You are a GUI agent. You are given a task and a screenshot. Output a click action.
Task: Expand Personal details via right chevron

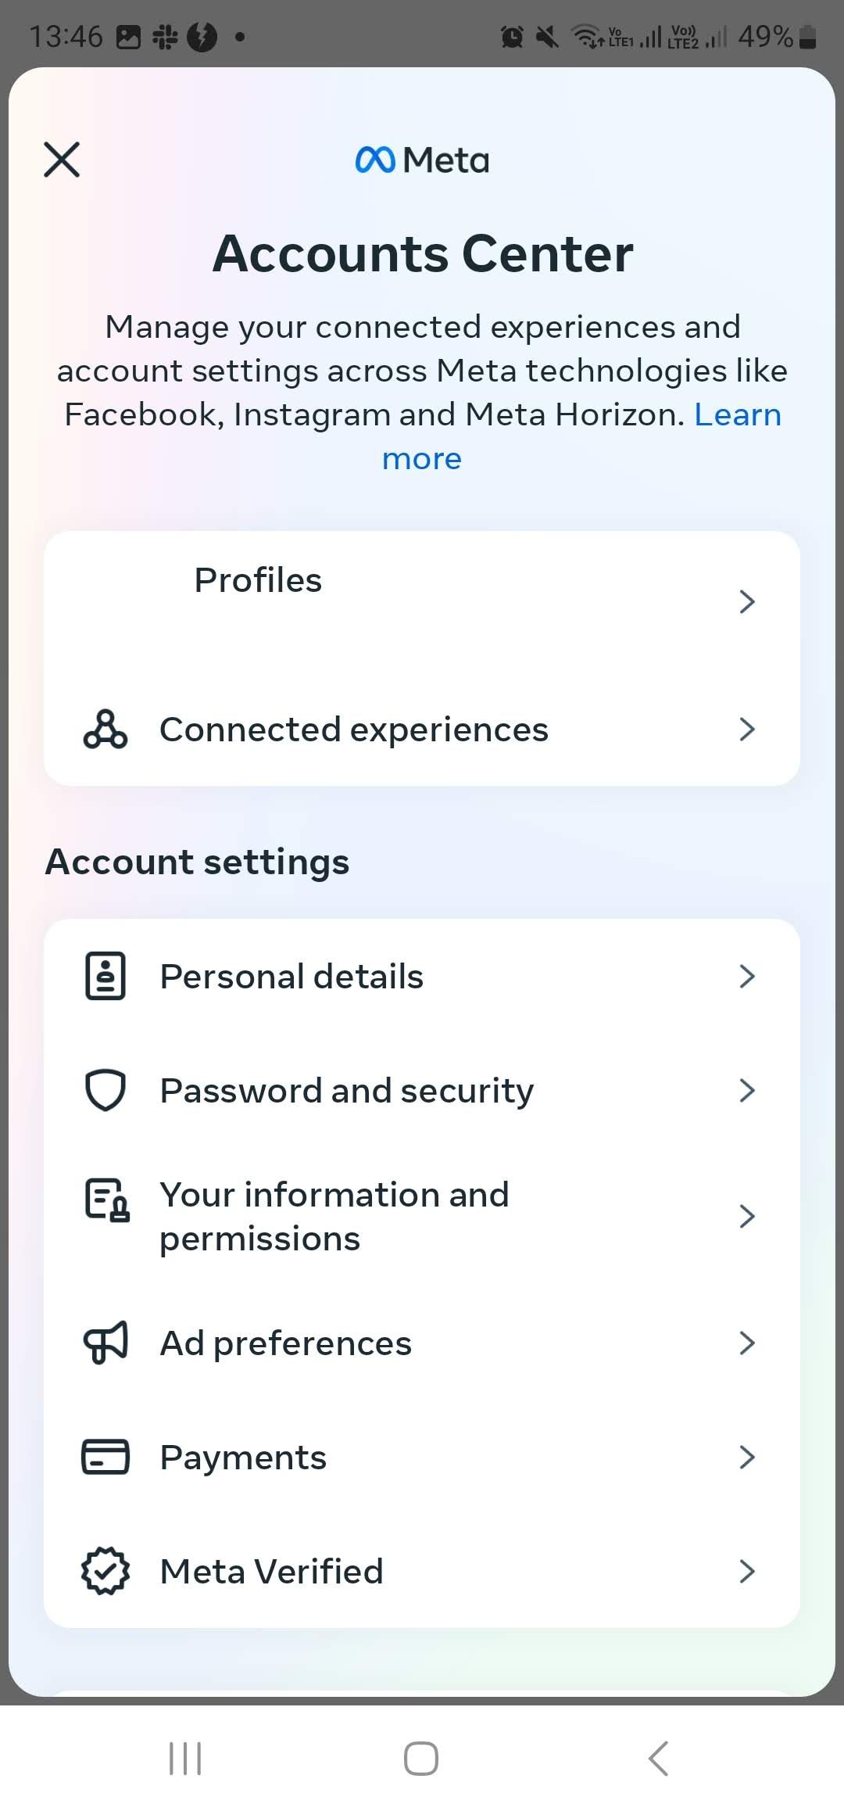pyautogui.click(x=747, y=976)
